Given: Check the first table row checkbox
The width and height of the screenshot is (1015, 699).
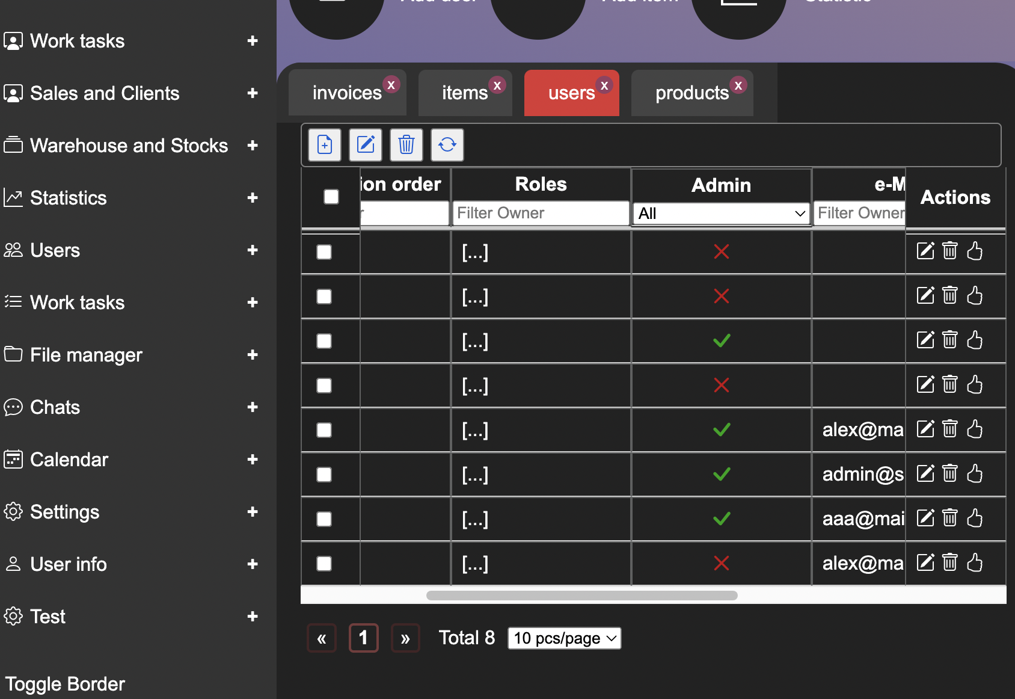Looking at the screenshot, I should 324,252.
